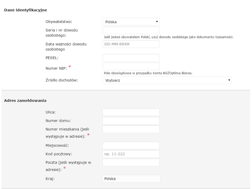Click the asterisk beside Numer mieszkania label
The image size is (252, 189).
tap(88, 135)
